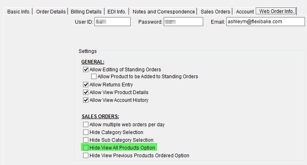Enable Allow multiple web orders per day
The width and height of the screenshot is (307, 165).
[x=86, y=125]
